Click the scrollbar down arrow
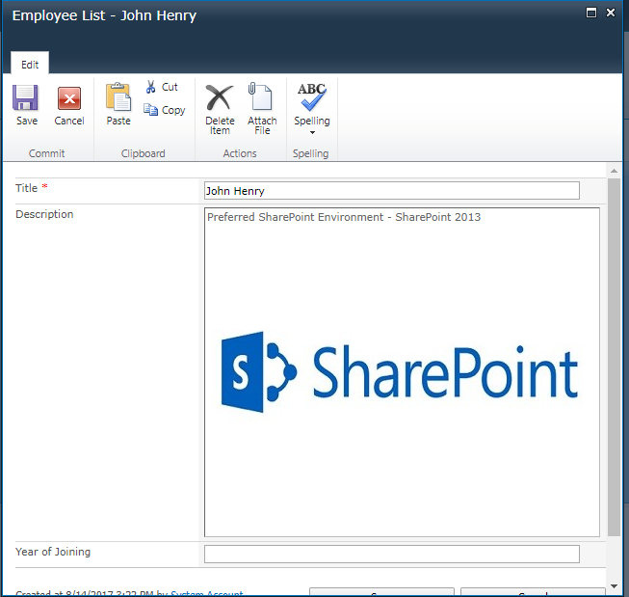The width and height of the screenshot is (629, 597). point(614,586)
